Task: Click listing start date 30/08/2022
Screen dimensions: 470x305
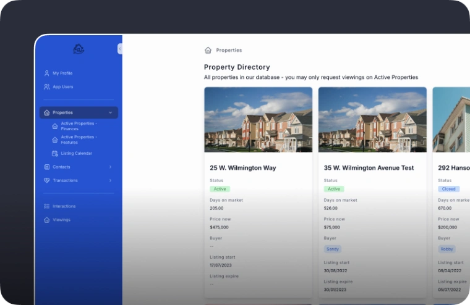Action: pyautogui.click(x=335, y=270)
